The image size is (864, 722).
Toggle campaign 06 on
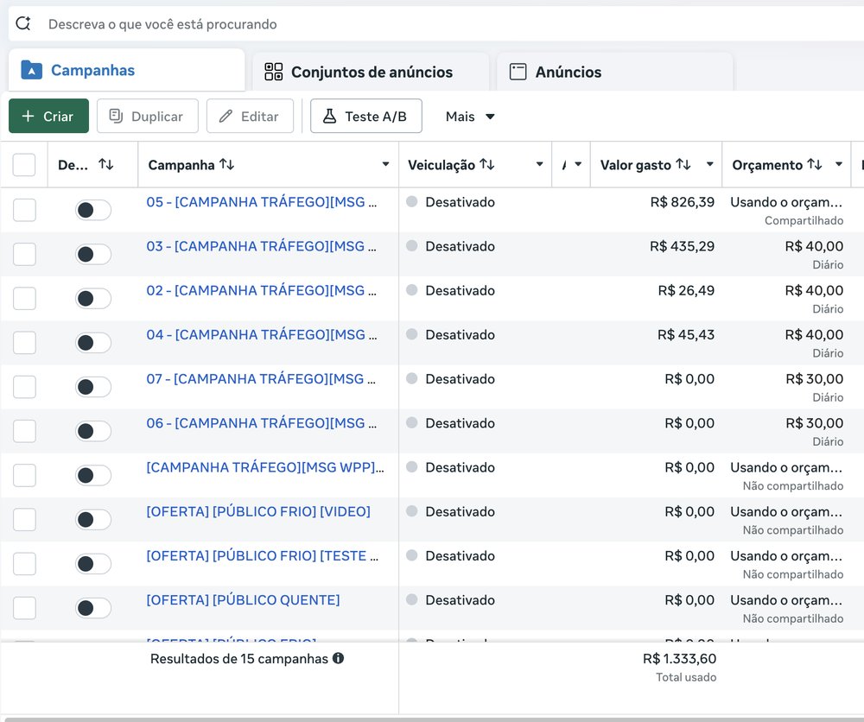[x=93, y=431]
